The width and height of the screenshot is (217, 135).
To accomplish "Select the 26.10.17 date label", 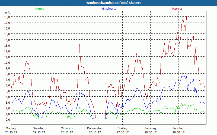I will click(x=95, y=132).
